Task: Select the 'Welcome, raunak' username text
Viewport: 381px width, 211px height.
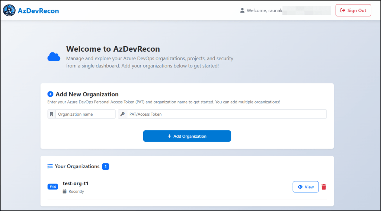Action: coord(265,10)
